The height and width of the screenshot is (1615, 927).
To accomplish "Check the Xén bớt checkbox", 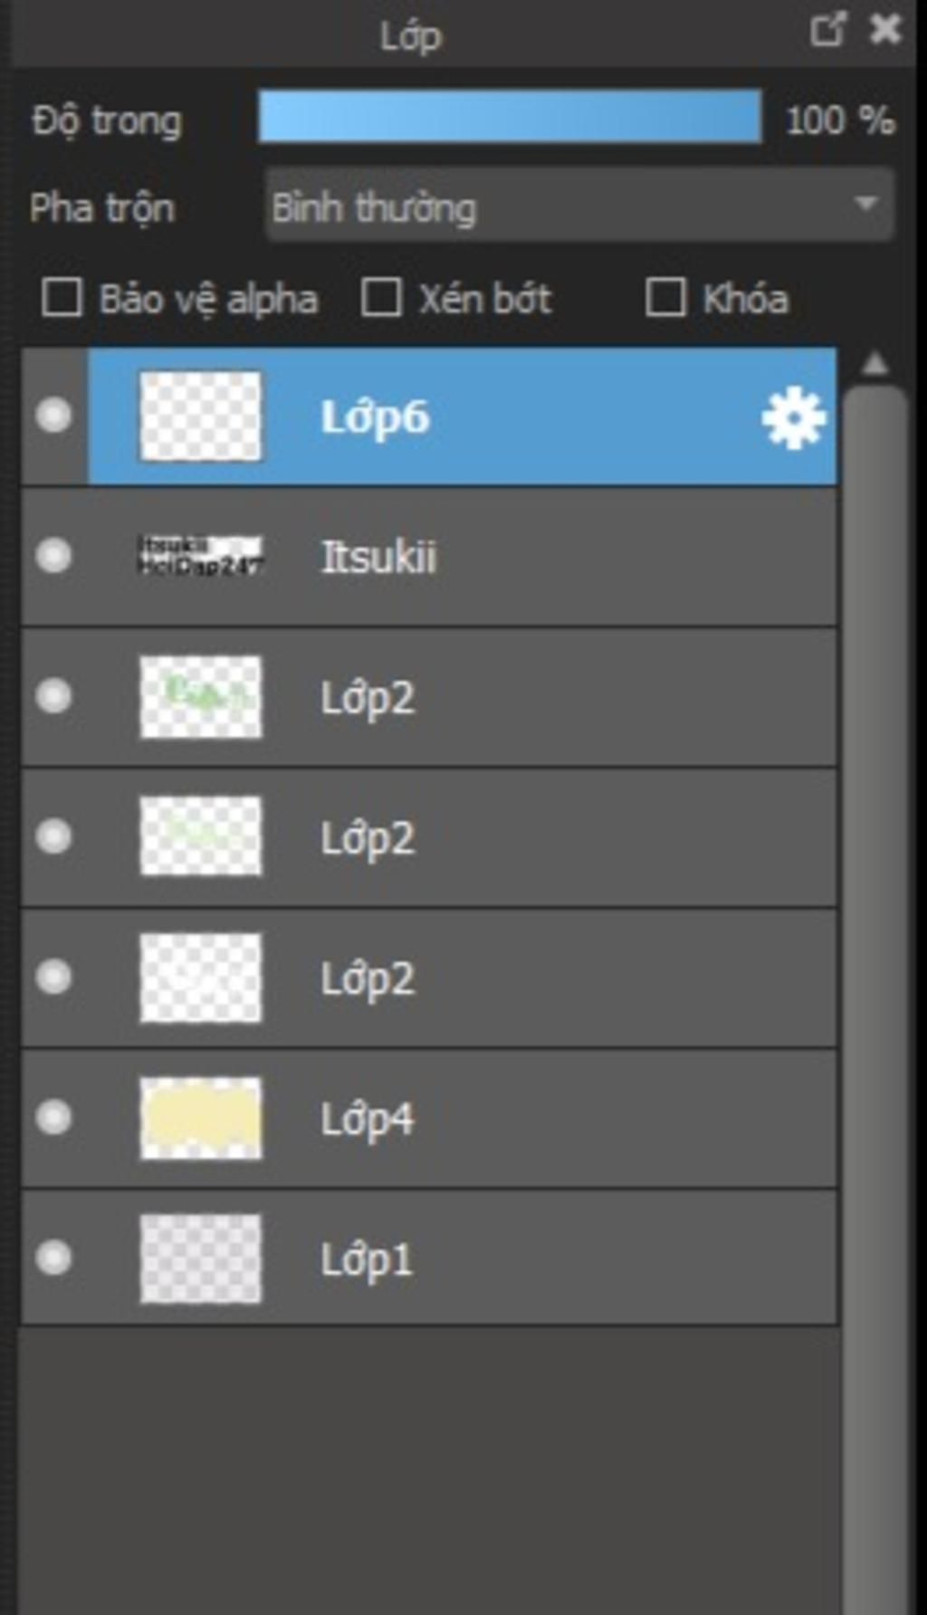I will coord(381,297).
